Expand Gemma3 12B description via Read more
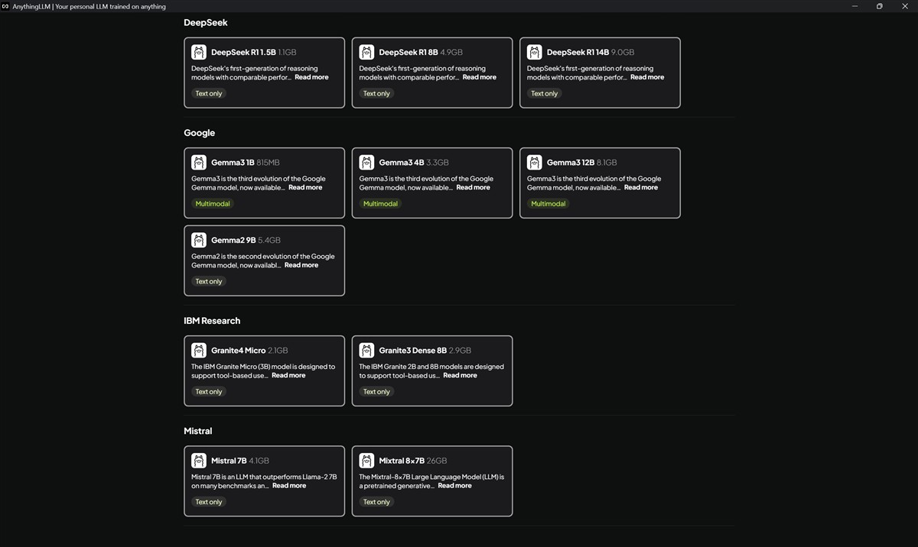Screen dimensions: 918x547 tap(640, 187)
